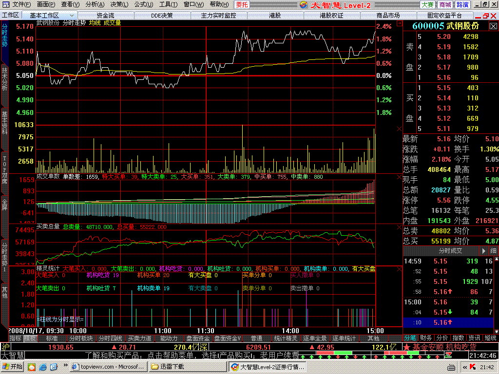This screenshot has width=499, height=374.
Task: Switch to the 资金流 tab
Action: (x=105, y=15)
